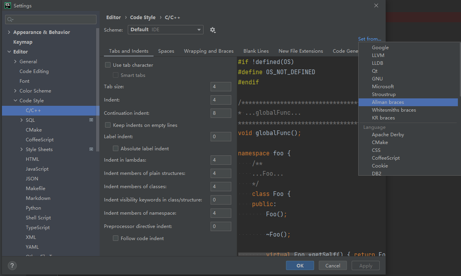Click the Set from... link
Viewport: 461px width, 276px height.
(370, 39)
